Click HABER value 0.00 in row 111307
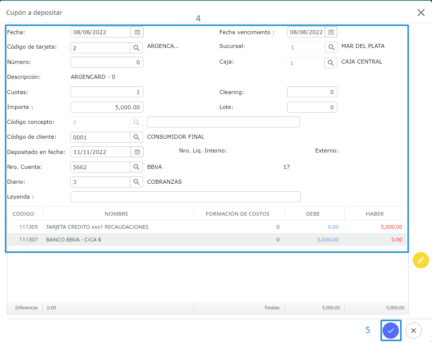This screenshot has width=432, height=342. 397,240
